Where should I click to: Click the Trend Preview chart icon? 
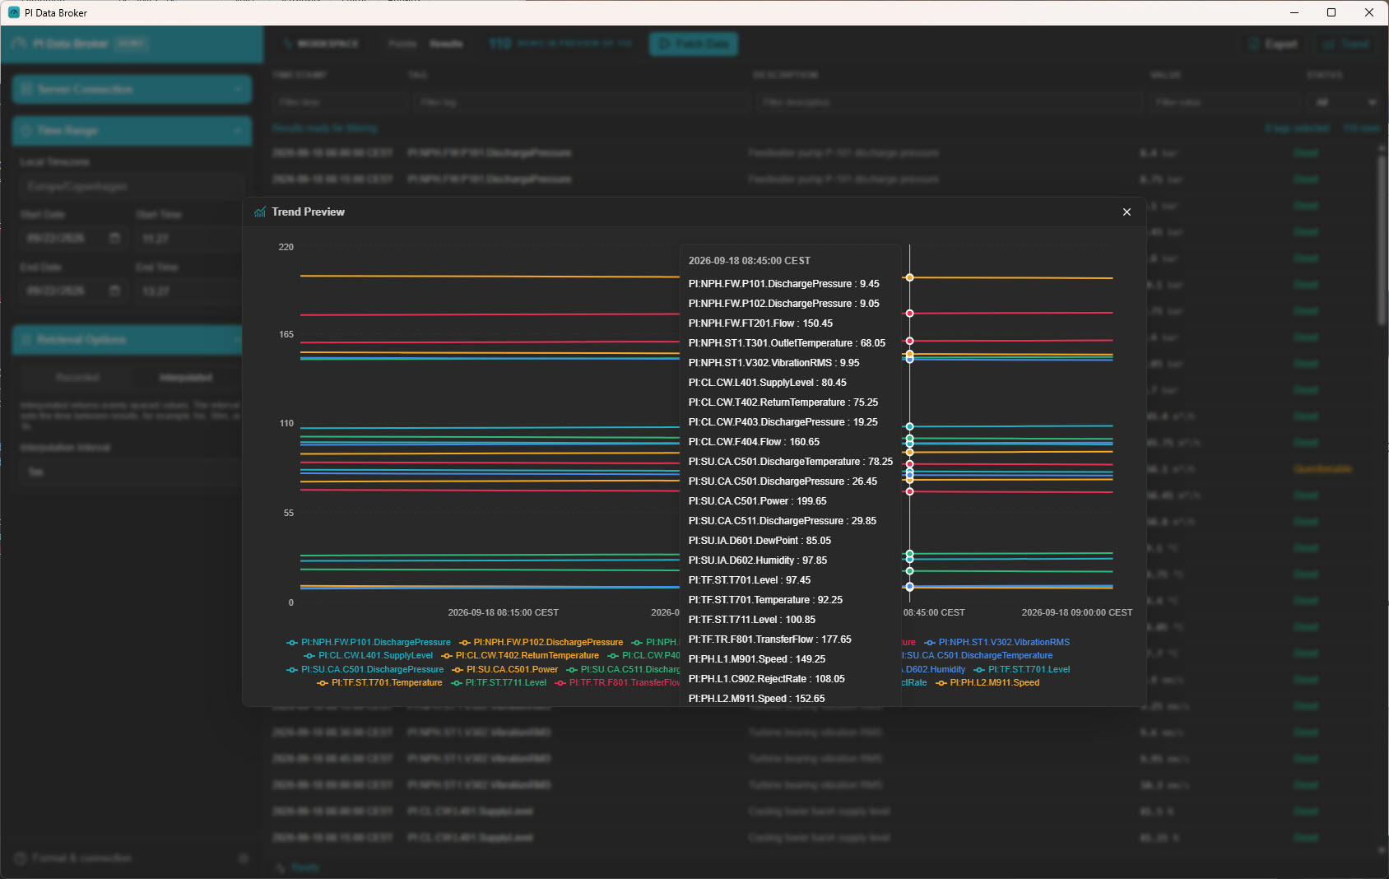[260, 212]
